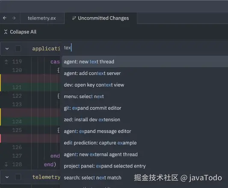Image resolution: width=228 pixels, height=188 pixels.
Task: Click the Collapse All icon
Action: [6, 32]
